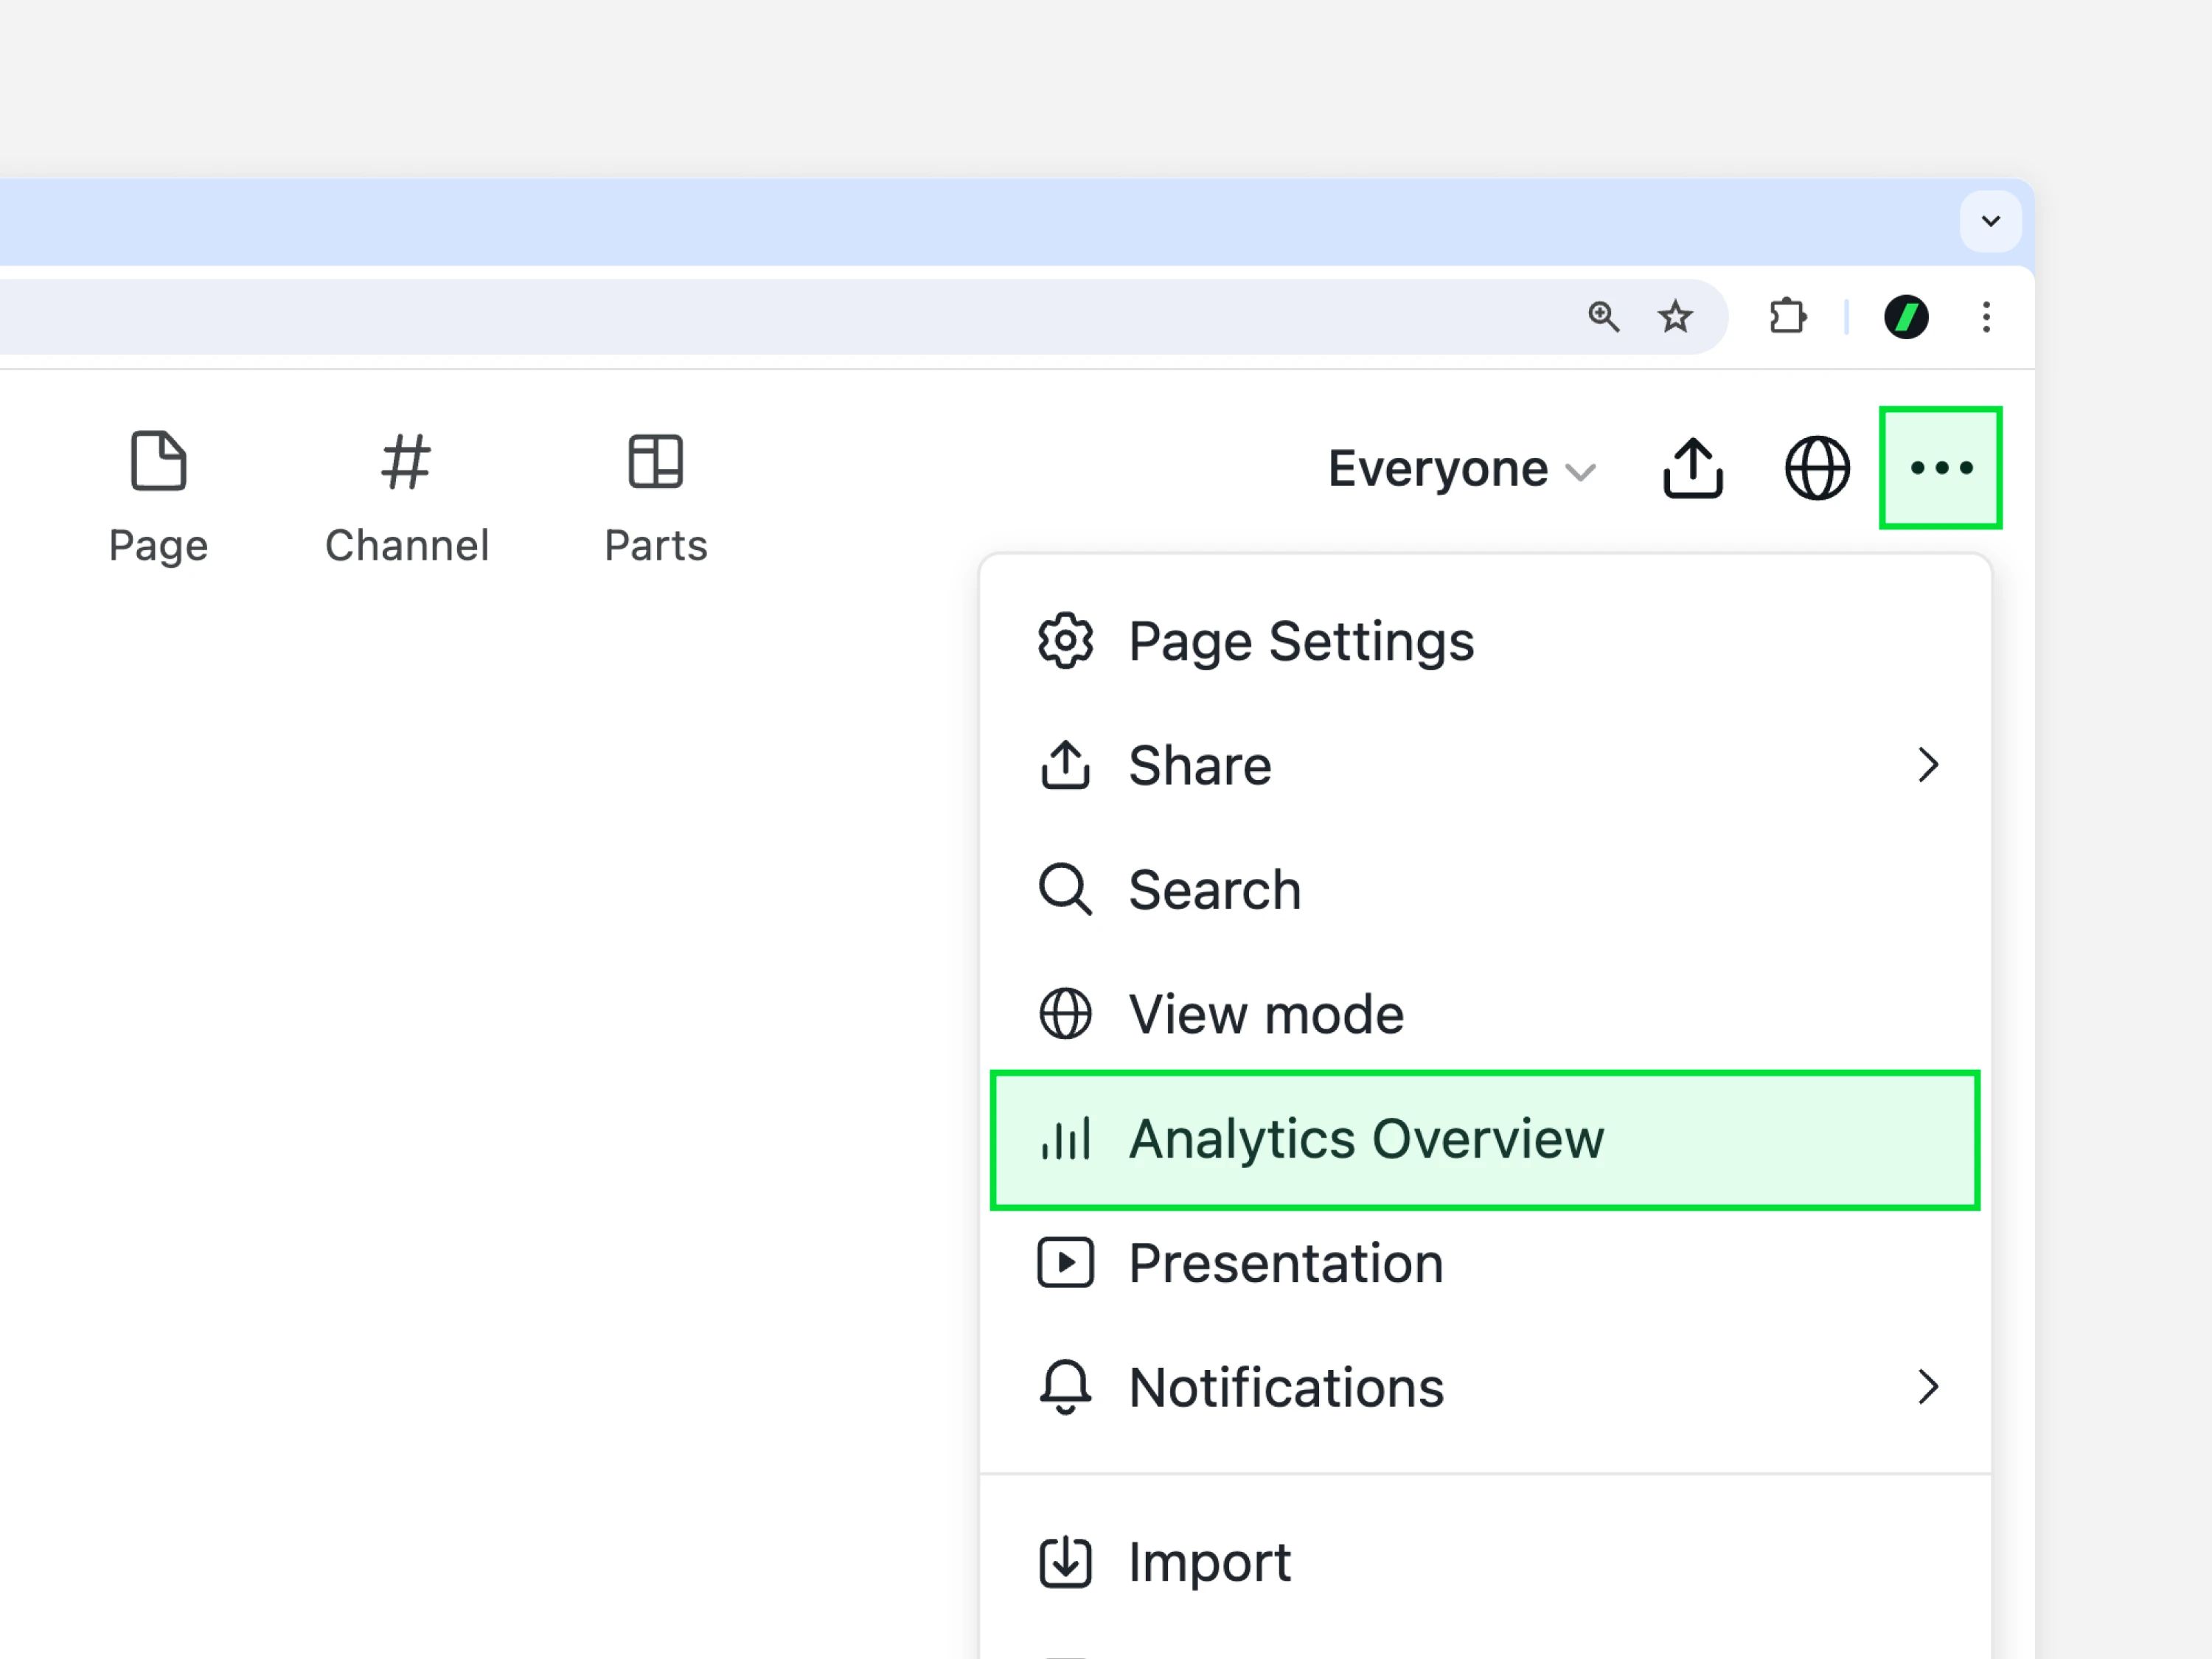Click the browser zoom magnifier icon
The height and width of the screenshot is (1659, 2212).
[x=1603, y=317]
